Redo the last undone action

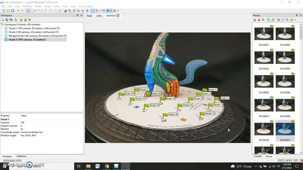[22, 11]
